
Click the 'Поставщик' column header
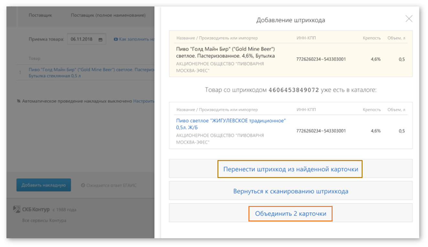click(x=40, y=15)
